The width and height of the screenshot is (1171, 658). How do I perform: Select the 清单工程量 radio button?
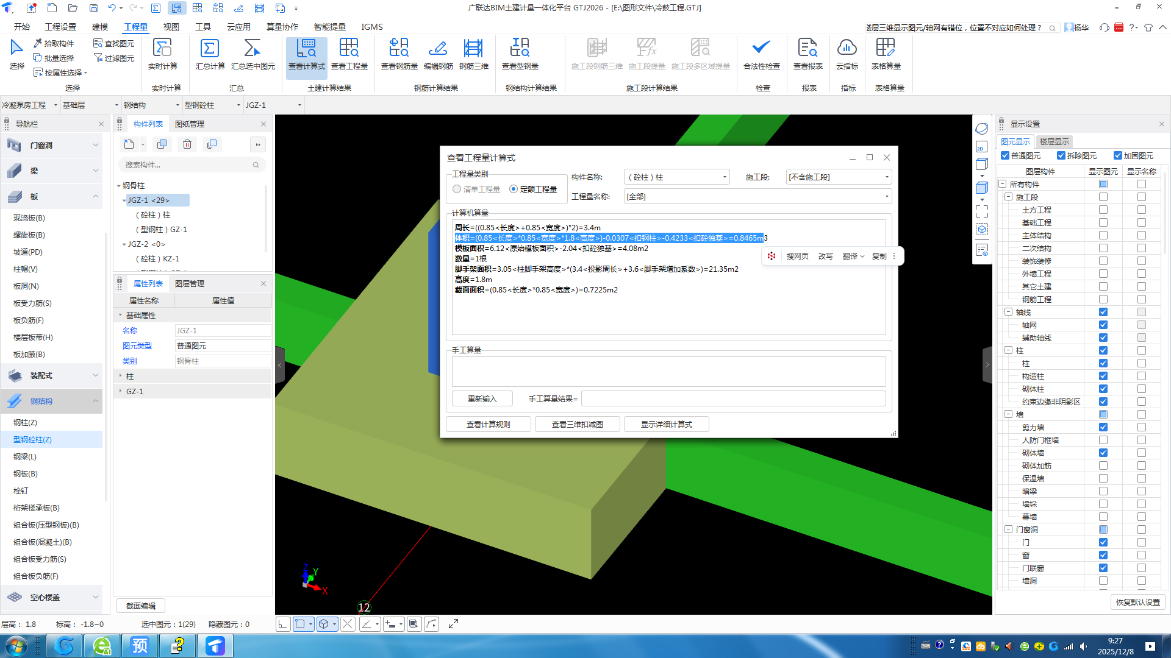[x=457, y=189]
